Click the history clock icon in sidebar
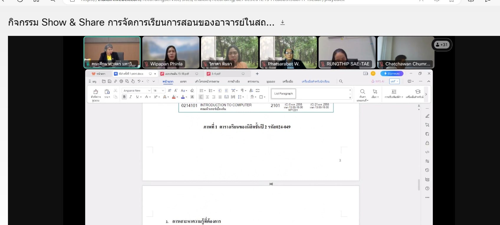This screenshot has height=225, width=500. (427, 170)
